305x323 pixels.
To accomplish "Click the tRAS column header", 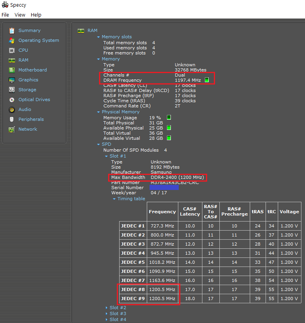I will point(258,212).
